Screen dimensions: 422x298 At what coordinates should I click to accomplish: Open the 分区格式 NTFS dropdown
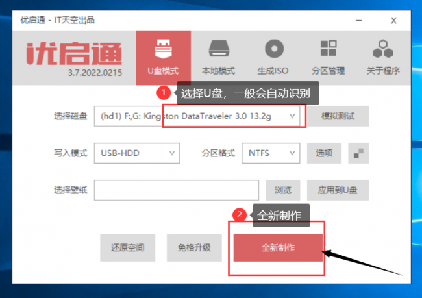pos(271,153)
